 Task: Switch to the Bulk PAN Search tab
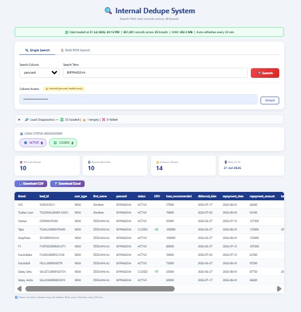(x=76, y=50)
